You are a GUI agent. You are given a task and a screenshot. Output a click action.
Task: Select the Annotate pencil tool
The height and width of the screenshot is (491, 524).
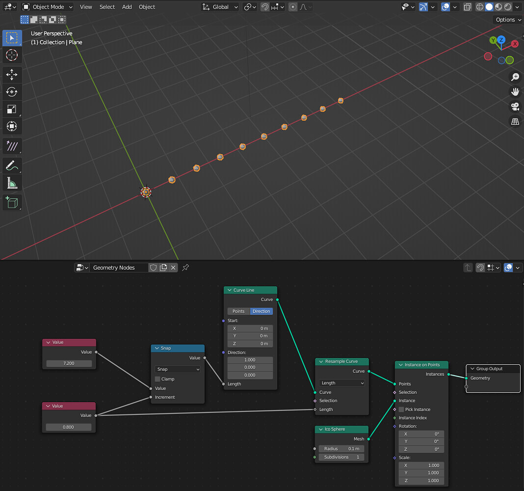(12, 165)
